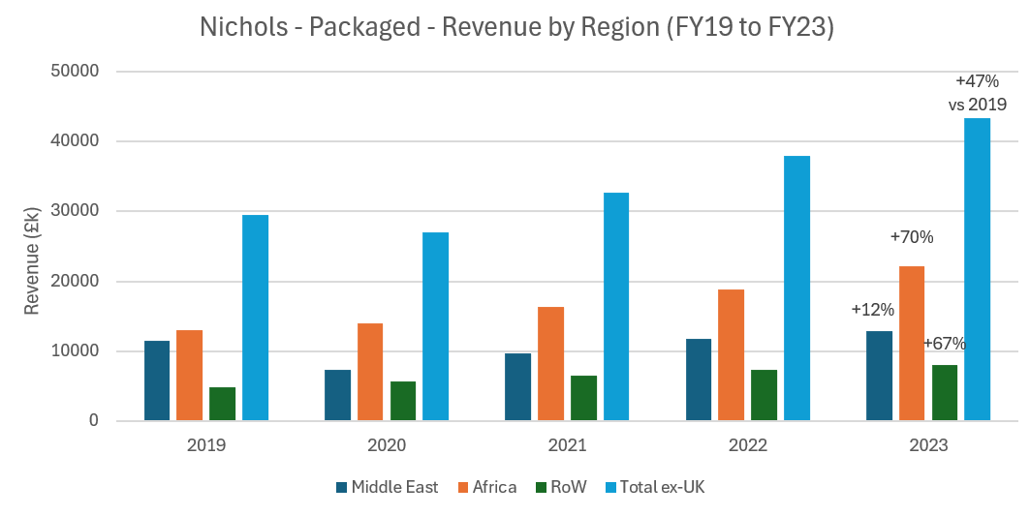Click the 2022 Middle East bar
This screenshot has height=516, width=1030.
[x=699, y=379]
